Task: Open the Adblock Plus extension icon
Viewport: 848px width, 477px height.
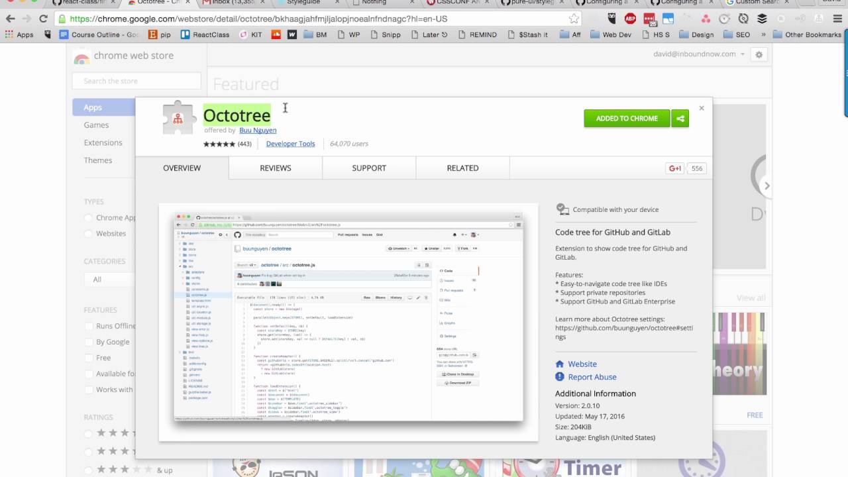Action: (631, 19)
